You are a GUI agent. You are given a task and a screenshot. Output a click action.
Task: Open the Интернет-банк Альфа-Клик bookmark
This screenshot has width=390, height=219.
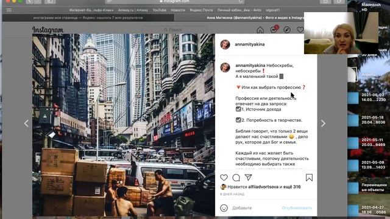(x=91, y=10)
